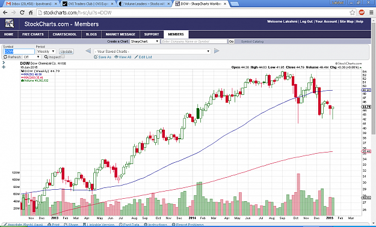The image size is (376, 227).
Task: Click the DOW Dow Chemical Co. chart title
Action: (x=43, y=64)
